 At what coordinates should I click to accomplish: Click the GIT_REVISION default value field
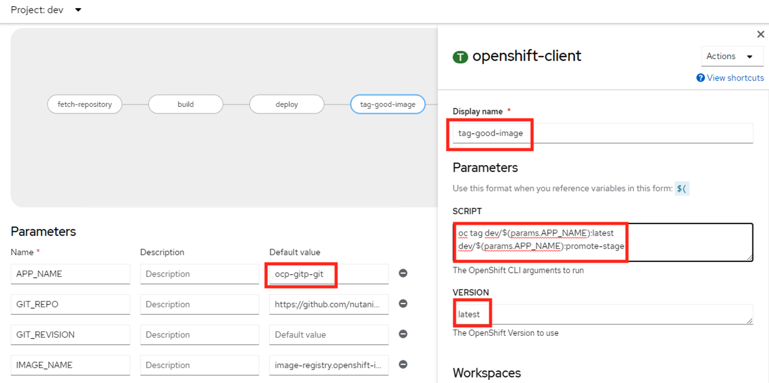tap(328, 335)
